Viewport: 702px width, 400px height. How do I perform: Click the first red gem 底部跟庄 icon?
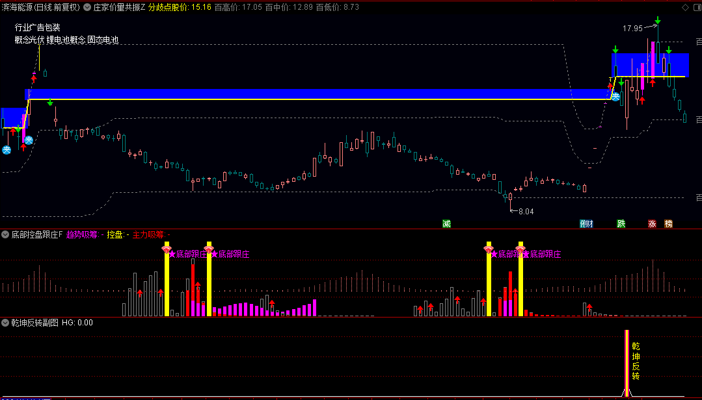click(x=167, y=249)
